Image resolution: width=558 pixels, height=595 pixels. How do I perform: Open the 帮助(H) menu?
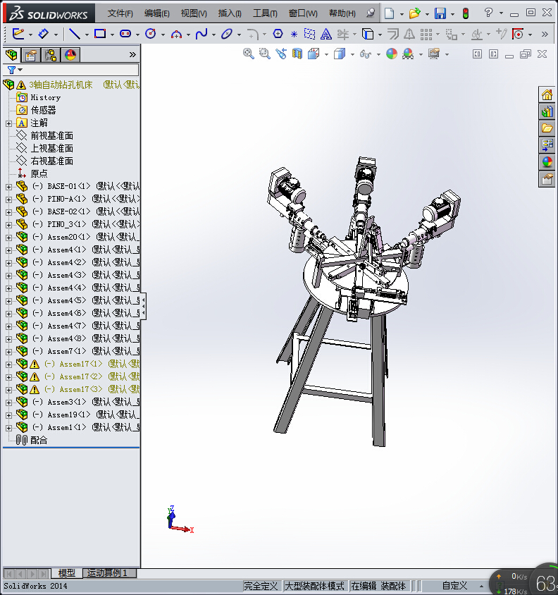click(342, 13)
